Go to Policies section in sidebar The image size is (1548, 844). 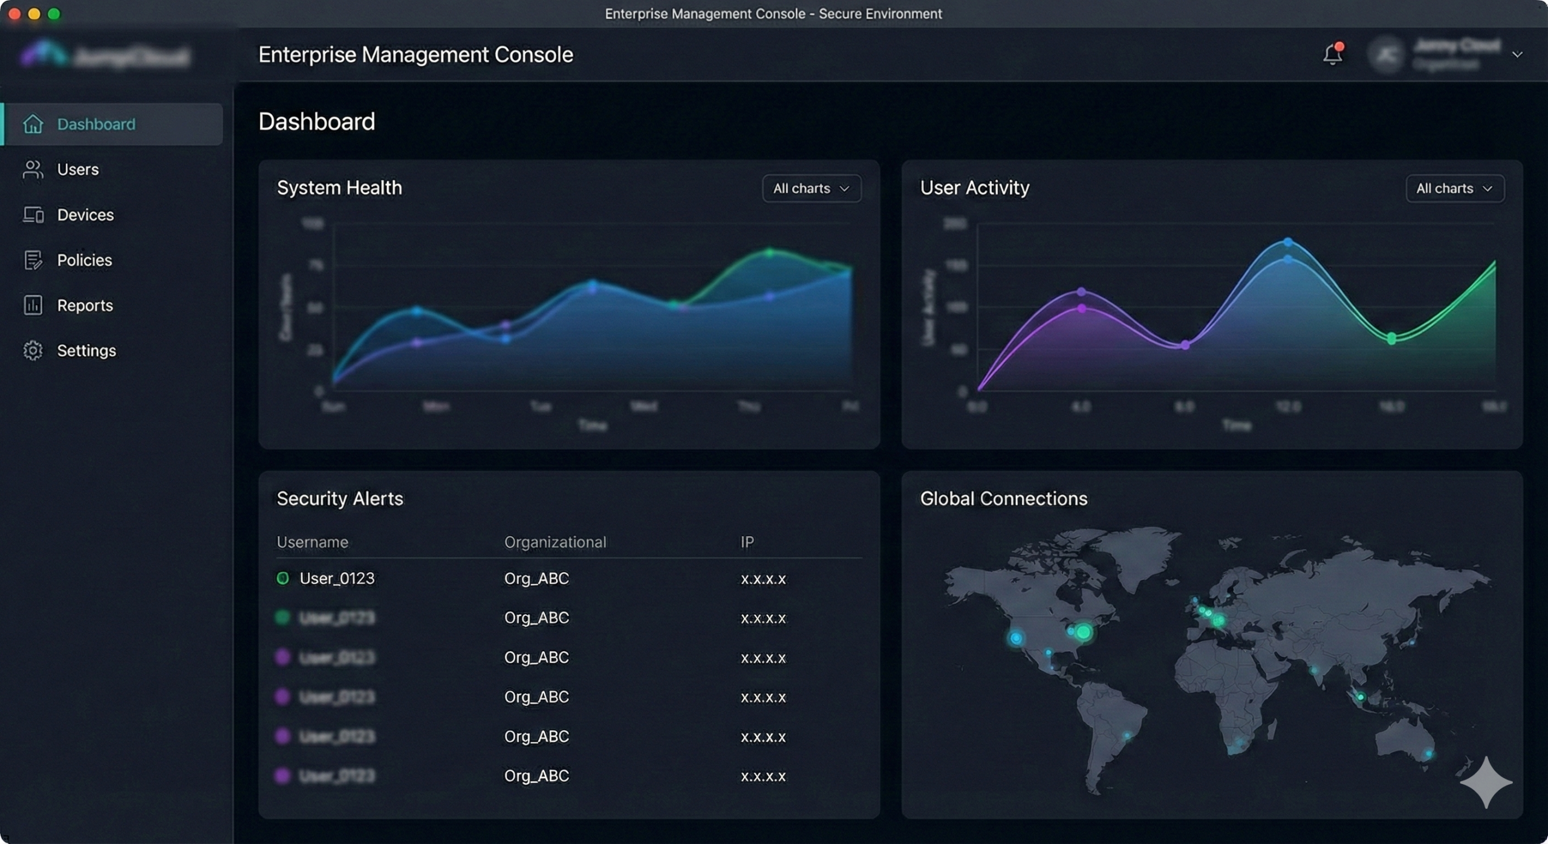coord(85,260)
